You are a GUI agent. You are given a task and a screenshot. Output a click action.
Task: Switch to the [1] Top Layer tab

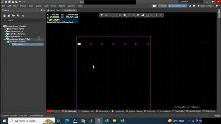click(x=69, y=111)
